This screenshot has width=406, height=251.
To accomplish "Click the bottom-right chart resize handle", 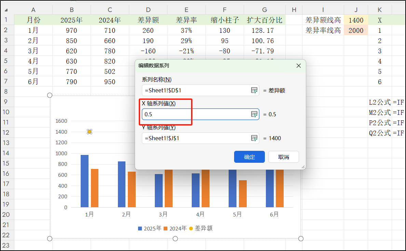I will pos(301,239).
